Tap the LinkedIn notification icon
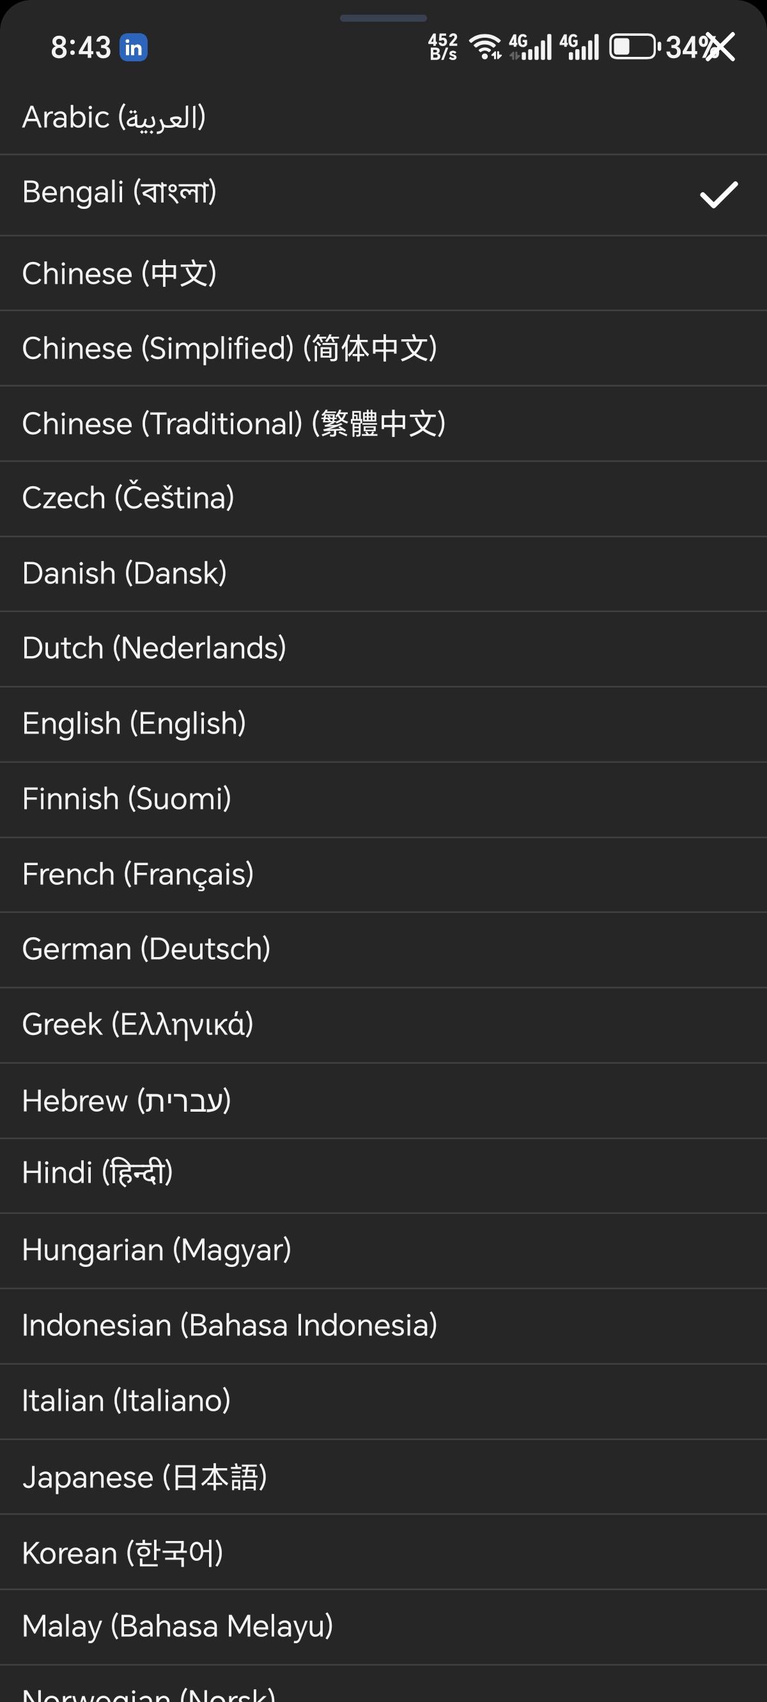Screen dimensions: 767x1702 [x=134, y=47]
